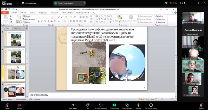Toggle underline formatting
This screenshot has height=110, width=208.
(x=45, y=21)
